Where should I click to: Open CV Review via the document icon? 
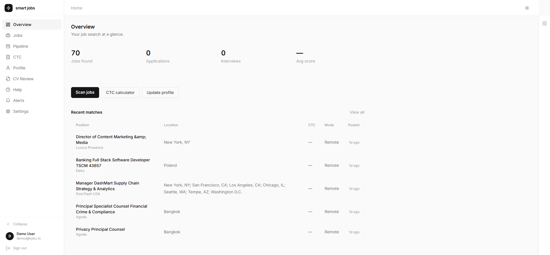[x=8, y=79]
